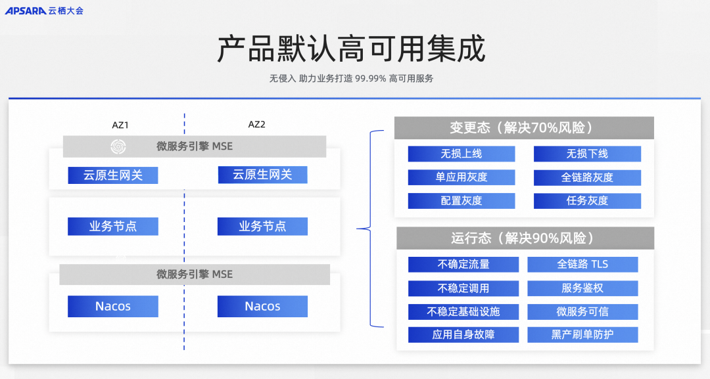
Task: Click the AZ1 label
Action: (120, 125)
